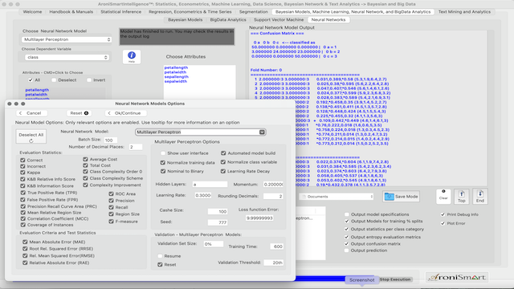Toggle Normalize training data checkbox
514x289 pixels.
(x=162, y=162)
